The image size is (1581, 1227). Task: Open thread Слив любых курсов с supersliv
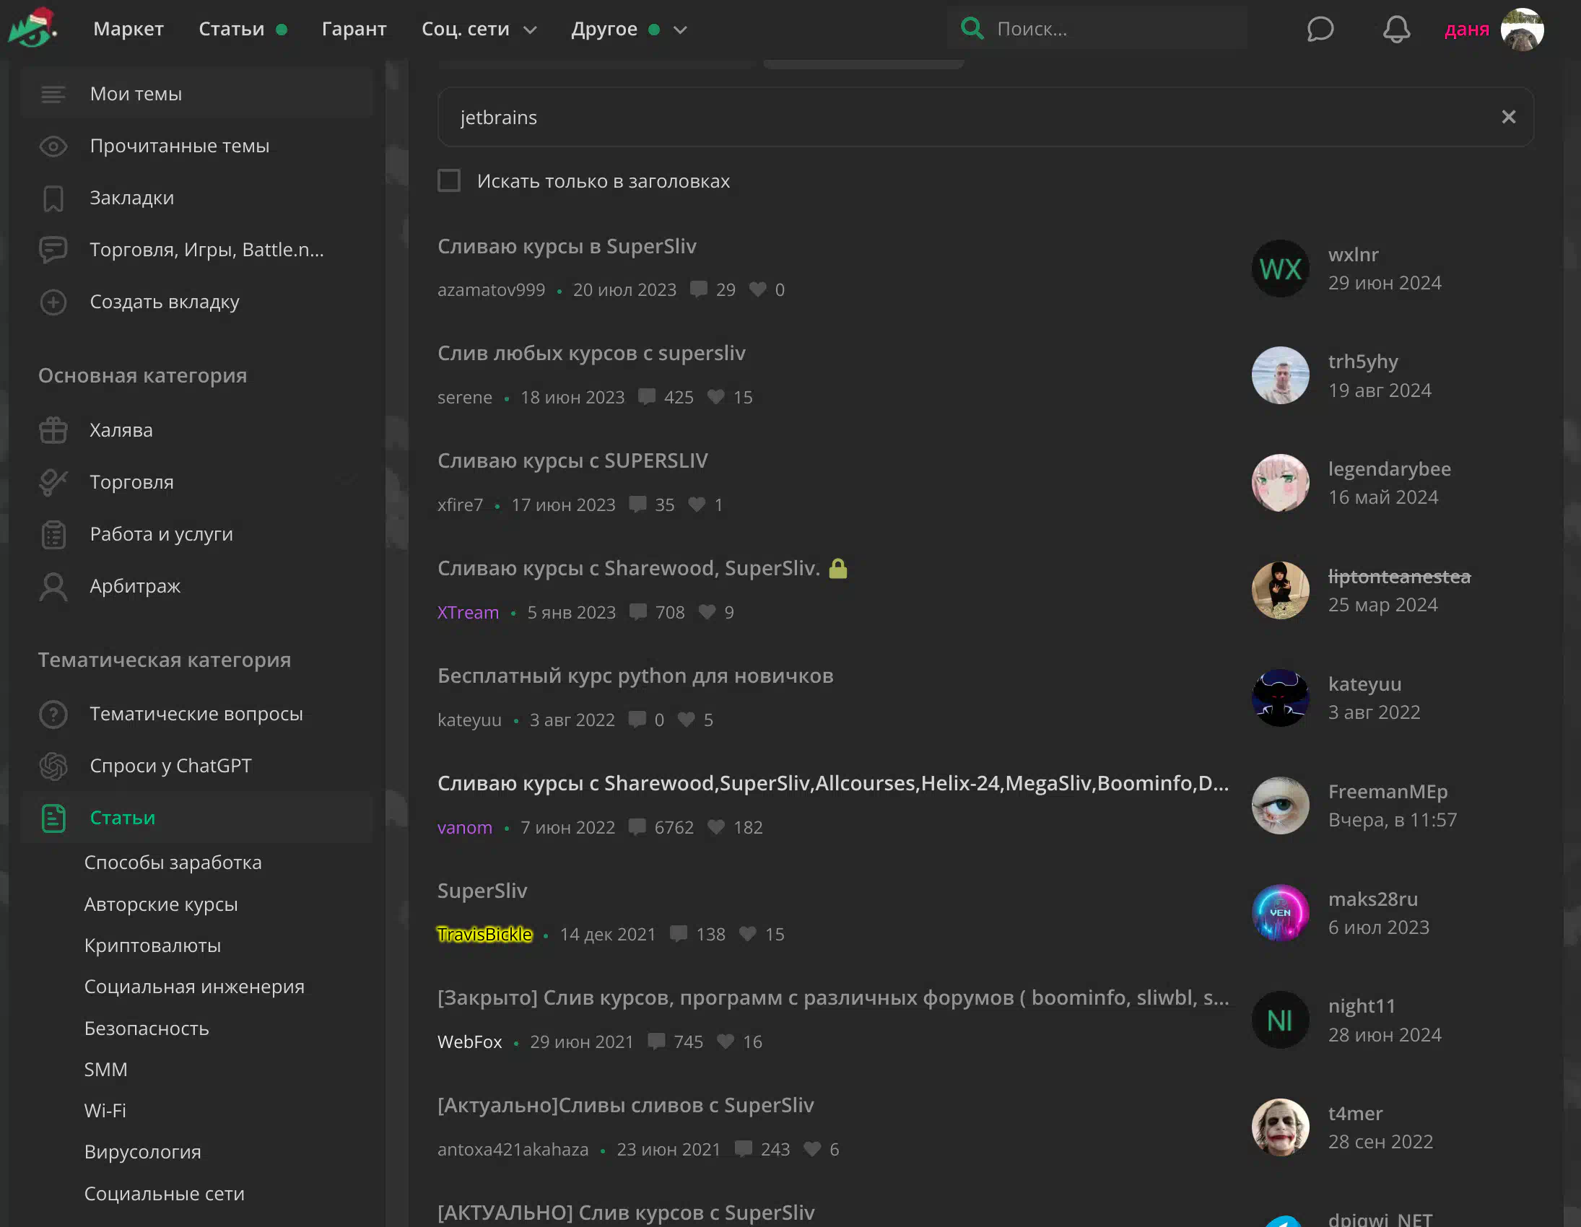[591, 353]
